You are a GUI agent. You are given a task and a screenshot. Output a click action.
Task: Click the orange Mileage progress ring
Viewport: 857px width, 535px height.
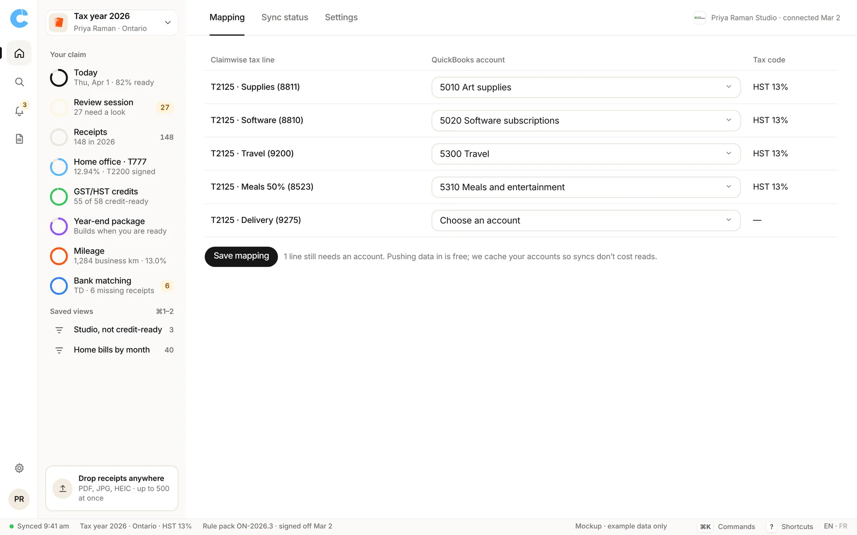[59, 256]
